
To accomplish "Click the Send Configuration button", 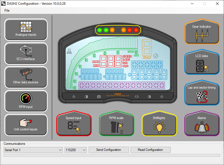I will coord(108,150).
